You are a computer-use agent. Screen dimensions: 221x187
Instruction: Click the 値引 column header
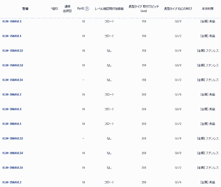click(54, 9)
